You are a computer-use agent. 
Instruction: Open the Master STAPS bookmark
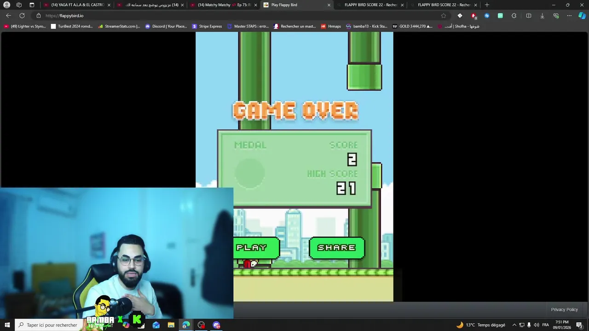coord(248,26)
